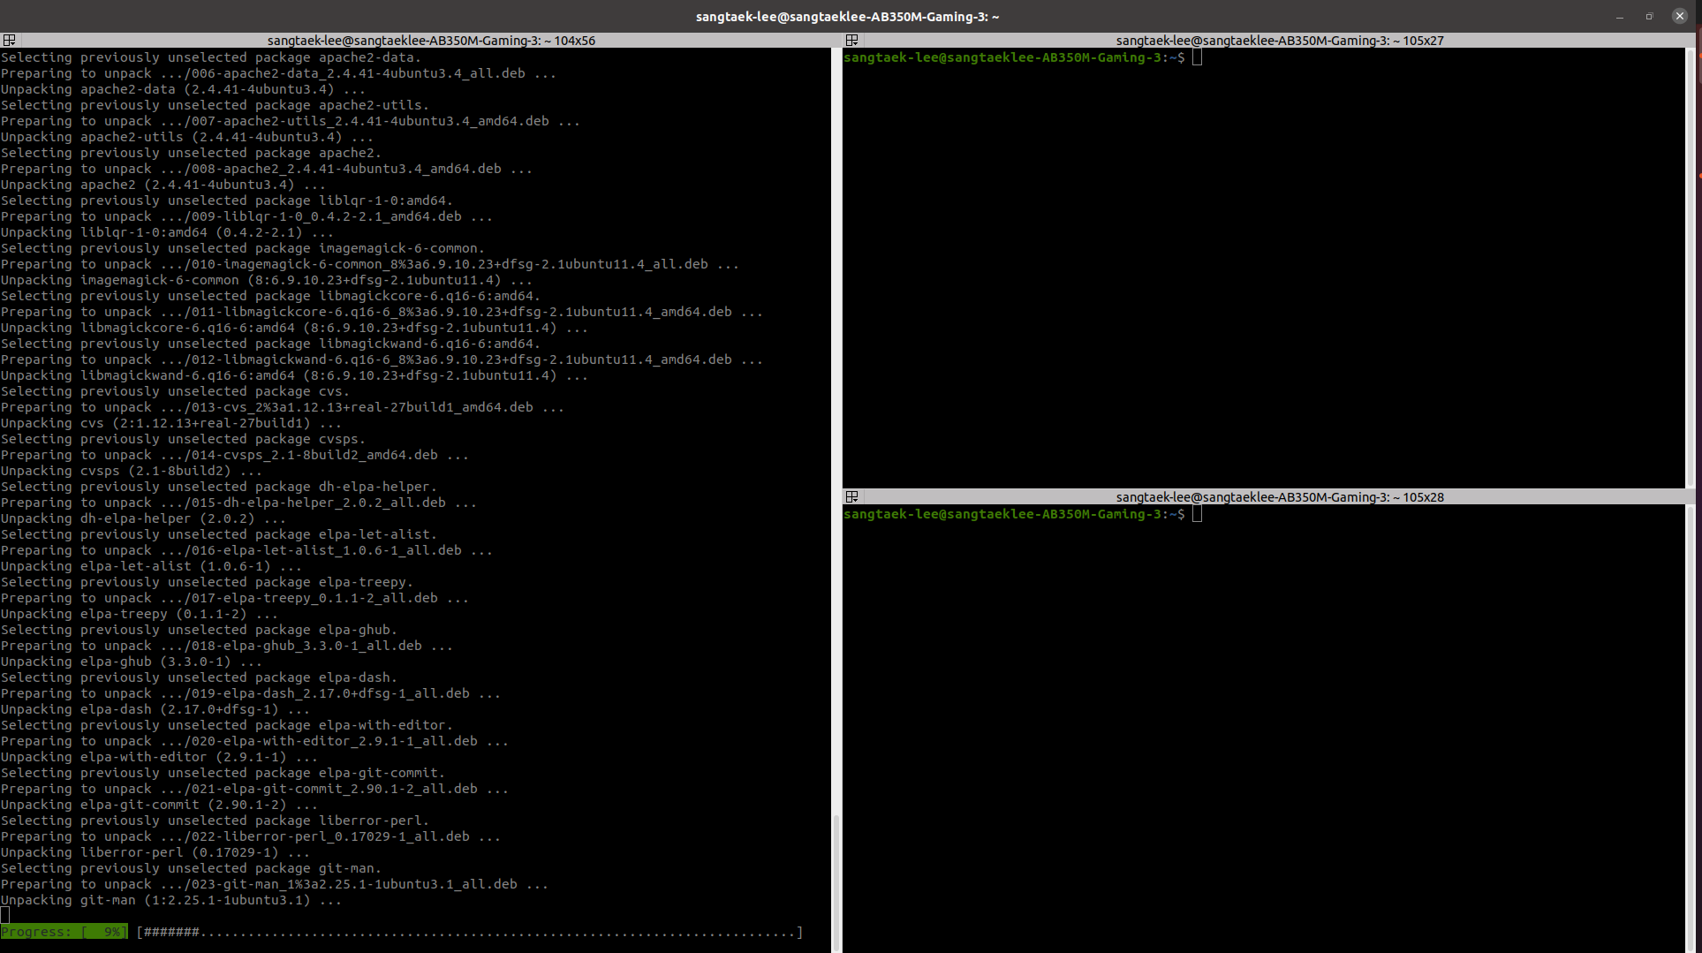Click the top-right pane title bar 105x27

point(1279,41)
